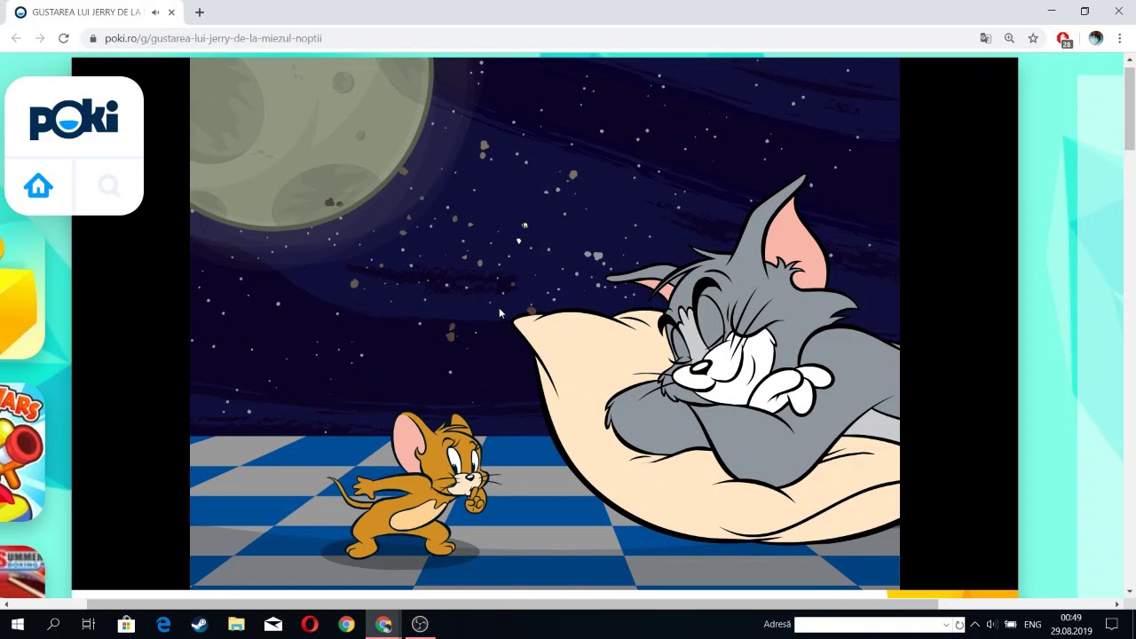
Task: Reload the Poki game page
Action: click(64, 38)
